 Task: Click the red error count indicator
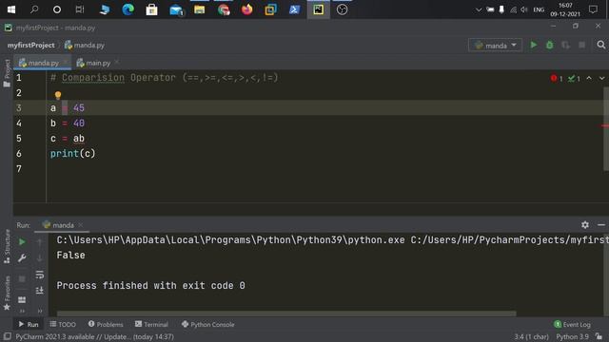557,78
